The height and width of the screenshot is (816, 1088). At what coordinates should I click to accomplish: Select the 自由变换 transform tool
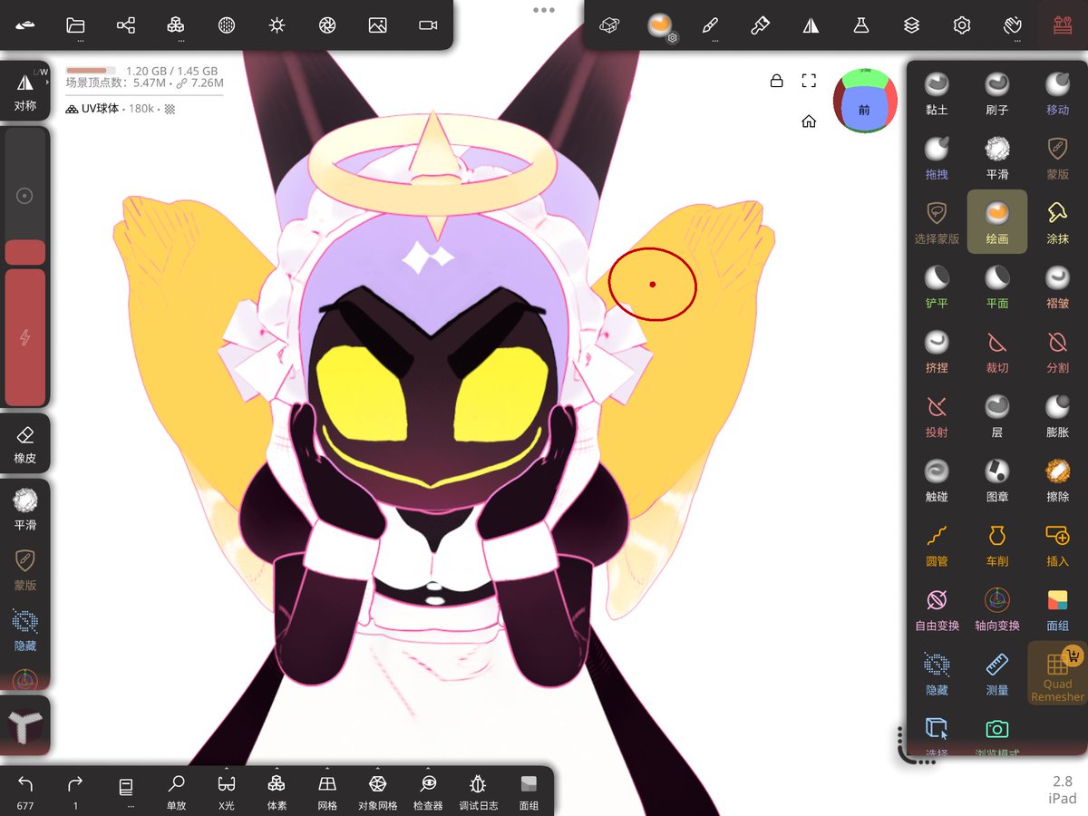[937, 608]
